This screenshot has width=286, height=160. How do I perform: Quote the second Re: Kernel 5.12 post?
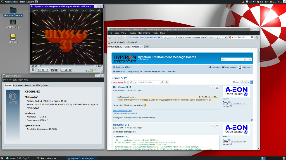[217, 126]
